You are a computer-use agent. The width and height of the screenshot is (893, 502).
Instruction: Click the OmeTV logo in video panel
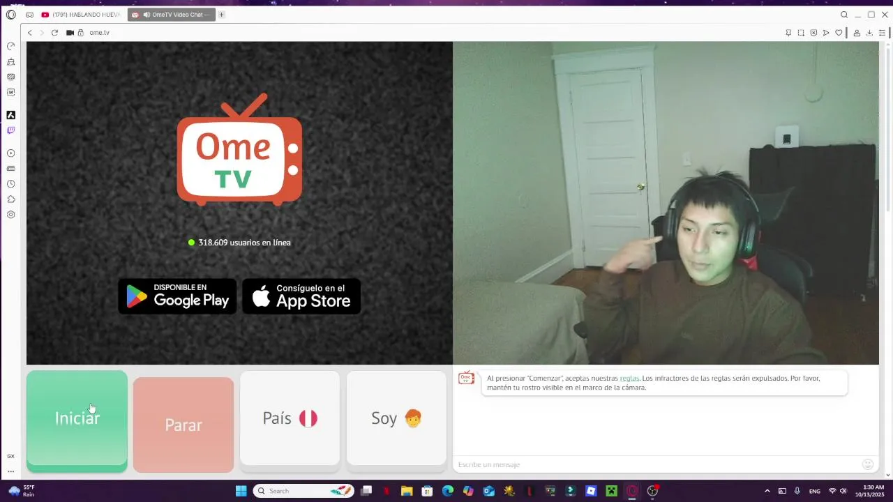(x=239, y=150)
